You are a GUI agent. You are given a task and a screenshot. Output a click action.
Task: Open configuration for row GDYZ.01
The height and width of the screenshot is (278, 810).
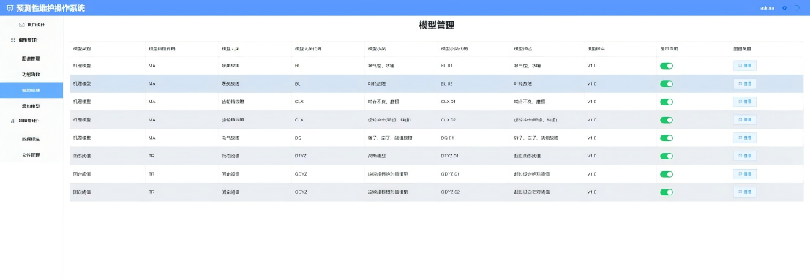click(x=744, y=174)
